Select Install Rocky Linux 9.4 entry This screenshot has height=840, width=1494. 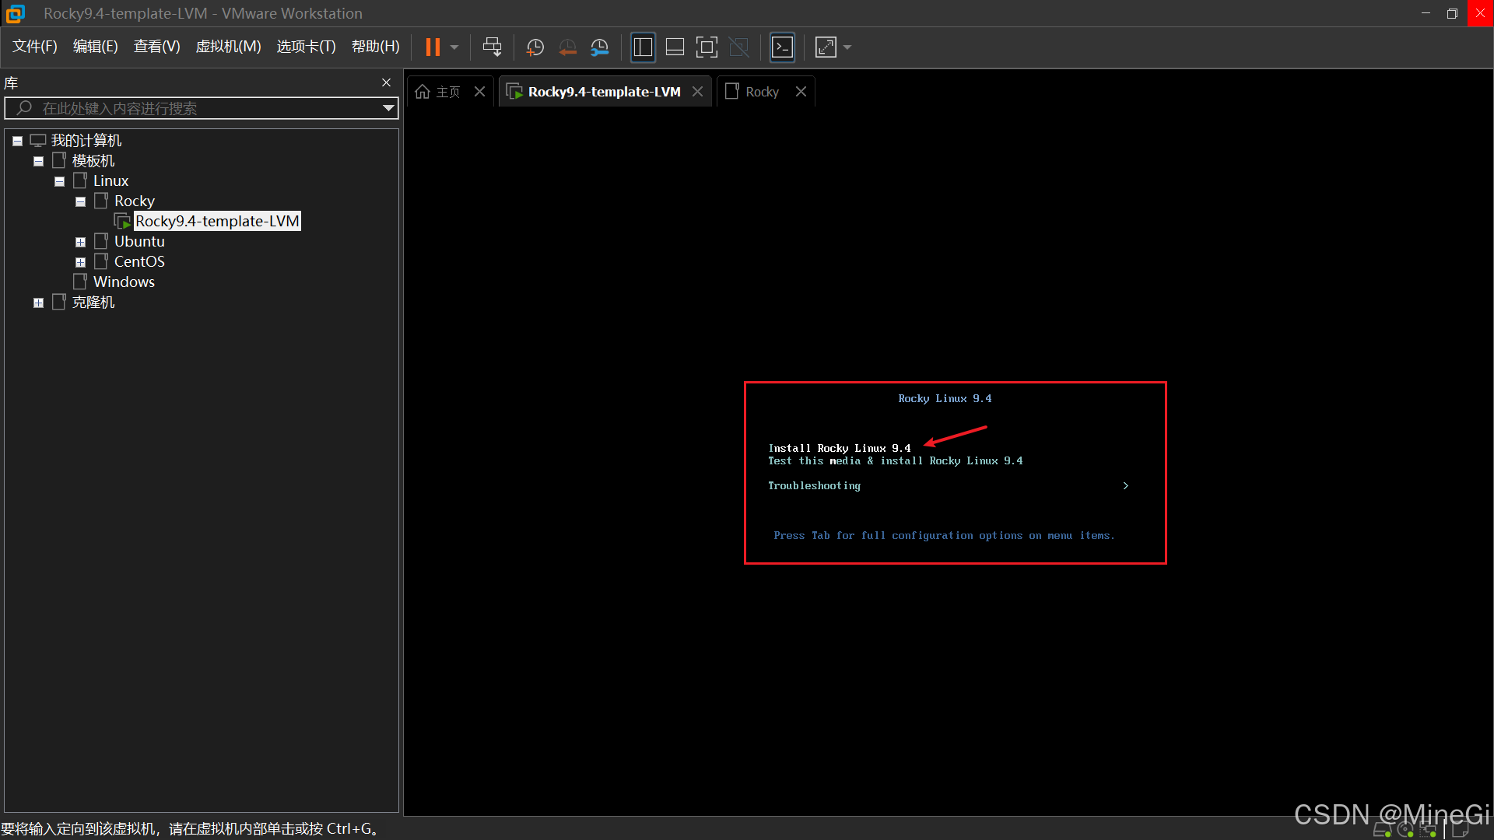click(x=839, y=448)
